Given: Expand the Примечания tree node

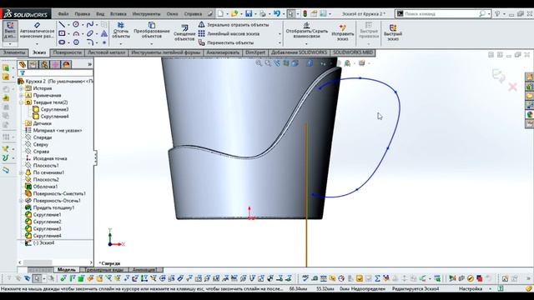Looking at the screenshot, I should [21, 96].
